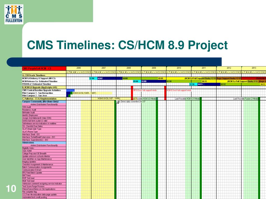This screenshot has width=266, height=199.
Task: Select the red CMS PeopleSoft HCM - CS header
Action: pos(44,68)
